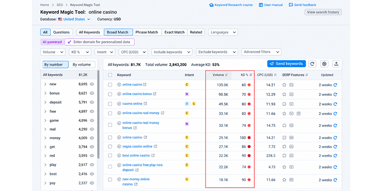Click the Send keywords button
The width and height of the screenshot is (382, 191).
click(x=286, y=64)
